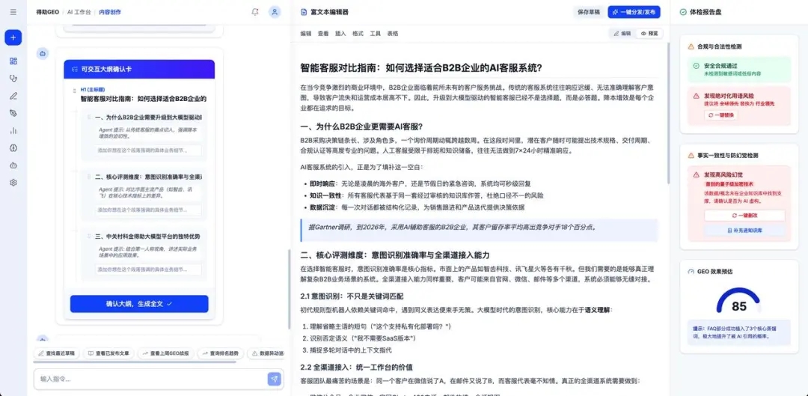Switch editor to 预览 preview mode
808x396 pixels.
coord(649,34)
